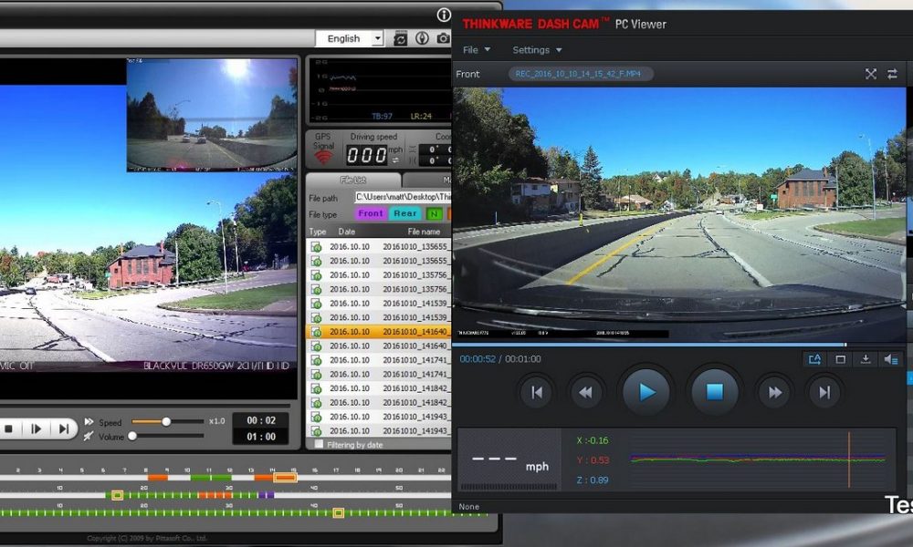The image size is (913, 547).
Task: Click the red GPS Signal icon
Action: 323,157
